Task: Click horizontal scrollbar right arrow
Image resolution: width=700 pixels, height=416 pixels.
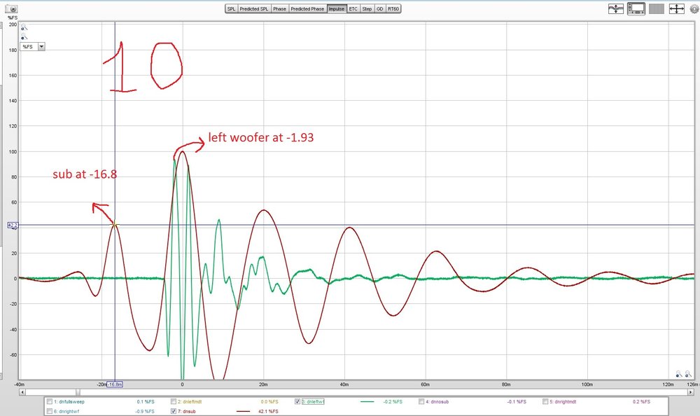Action: (691, 392)
